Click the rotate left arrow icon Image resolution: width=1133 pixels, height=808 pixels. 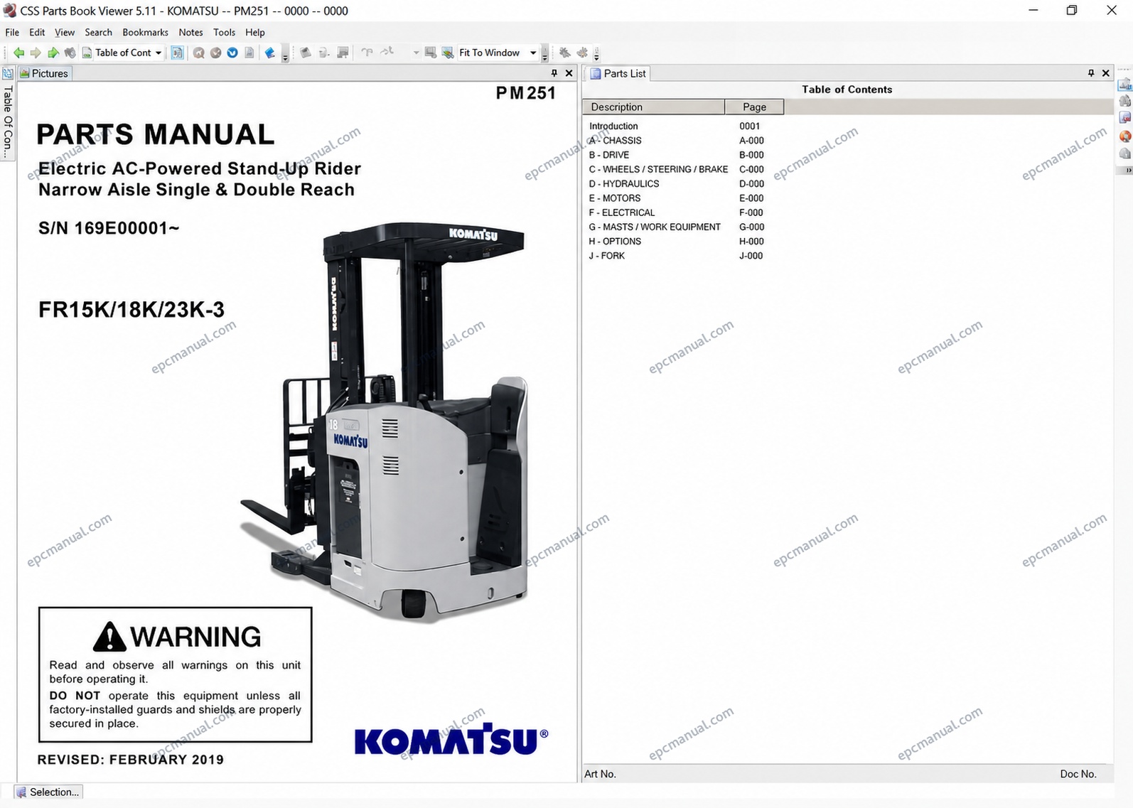coord(367,52)
